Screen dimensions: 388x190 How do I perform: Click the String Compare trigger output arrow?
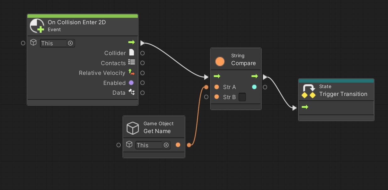tap(254, 76)
